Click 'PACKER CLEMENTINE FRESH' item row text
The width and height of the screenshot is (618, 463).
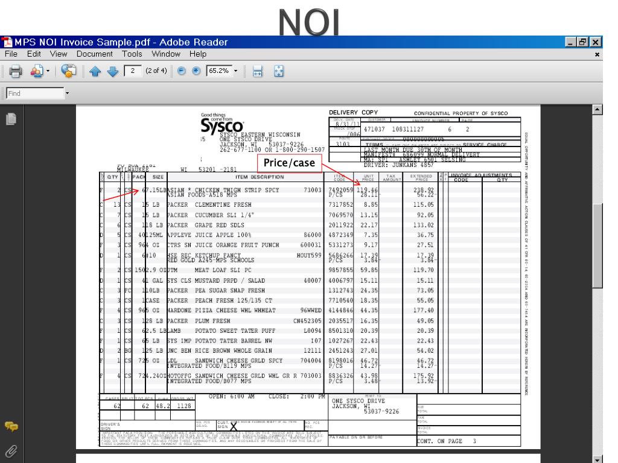(209, 205)
